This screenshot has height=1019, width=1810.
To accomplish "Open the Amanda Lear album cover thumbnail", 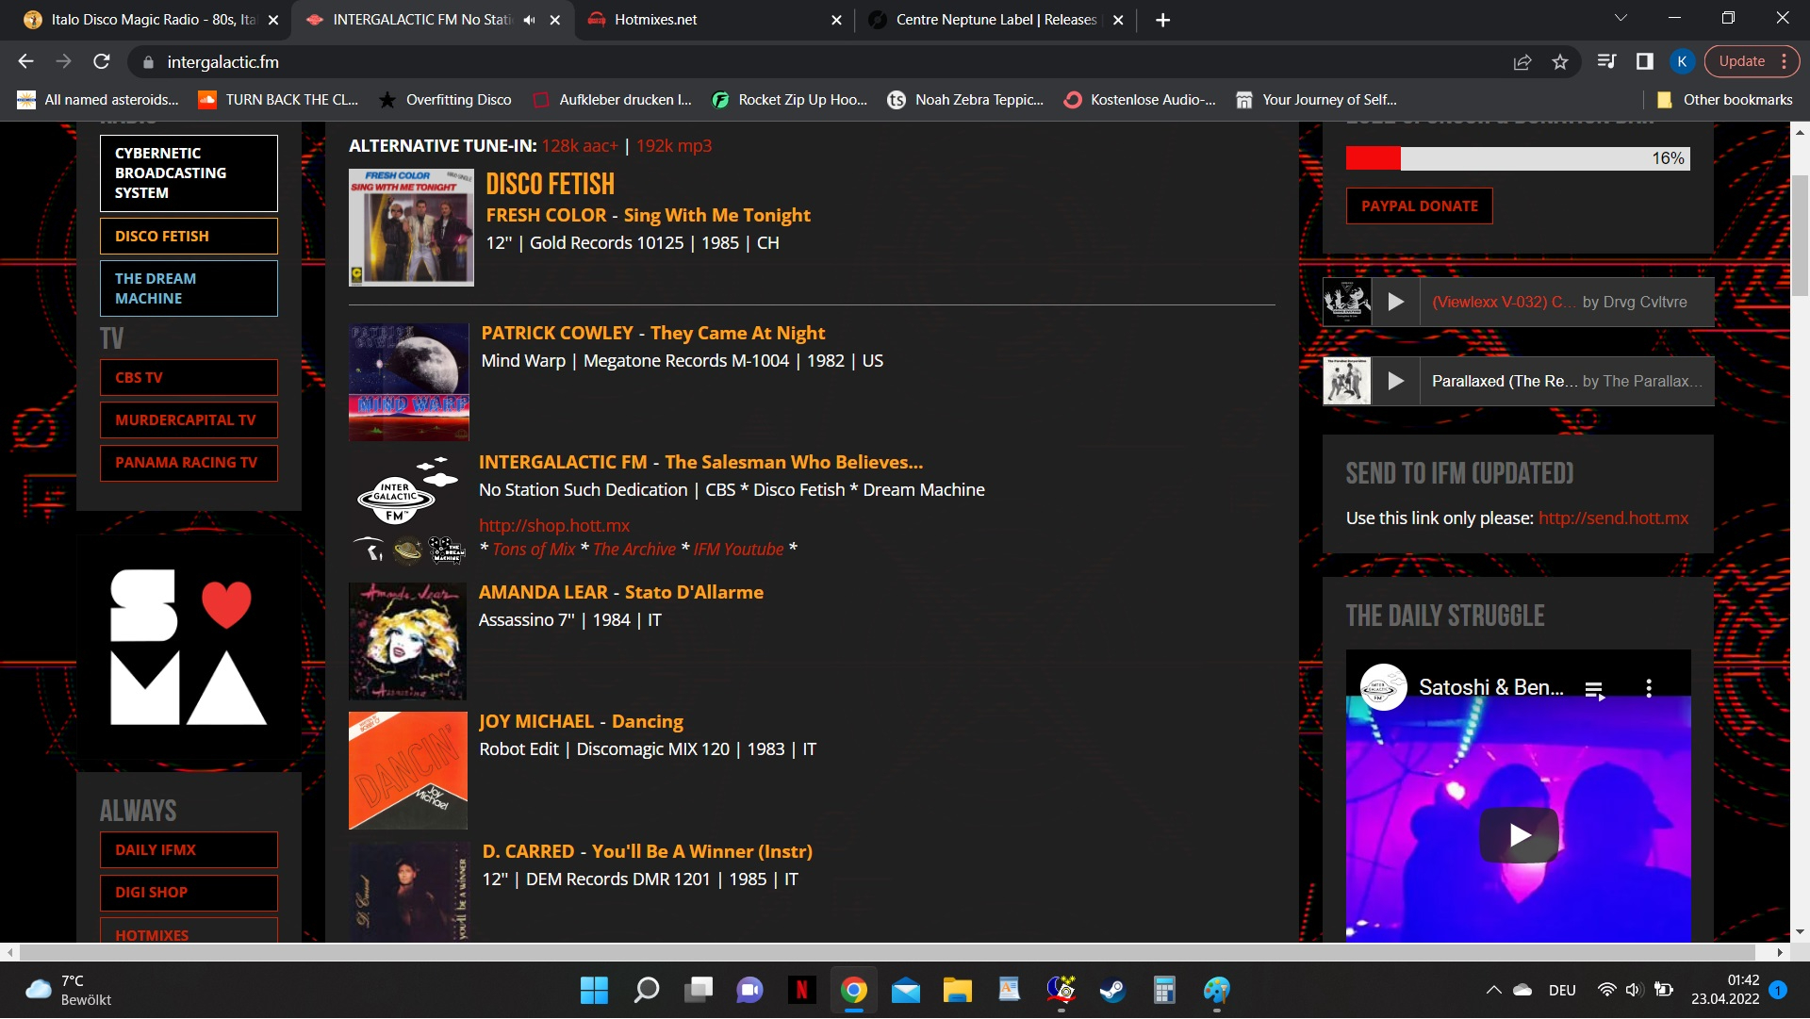I will [407, 641].
